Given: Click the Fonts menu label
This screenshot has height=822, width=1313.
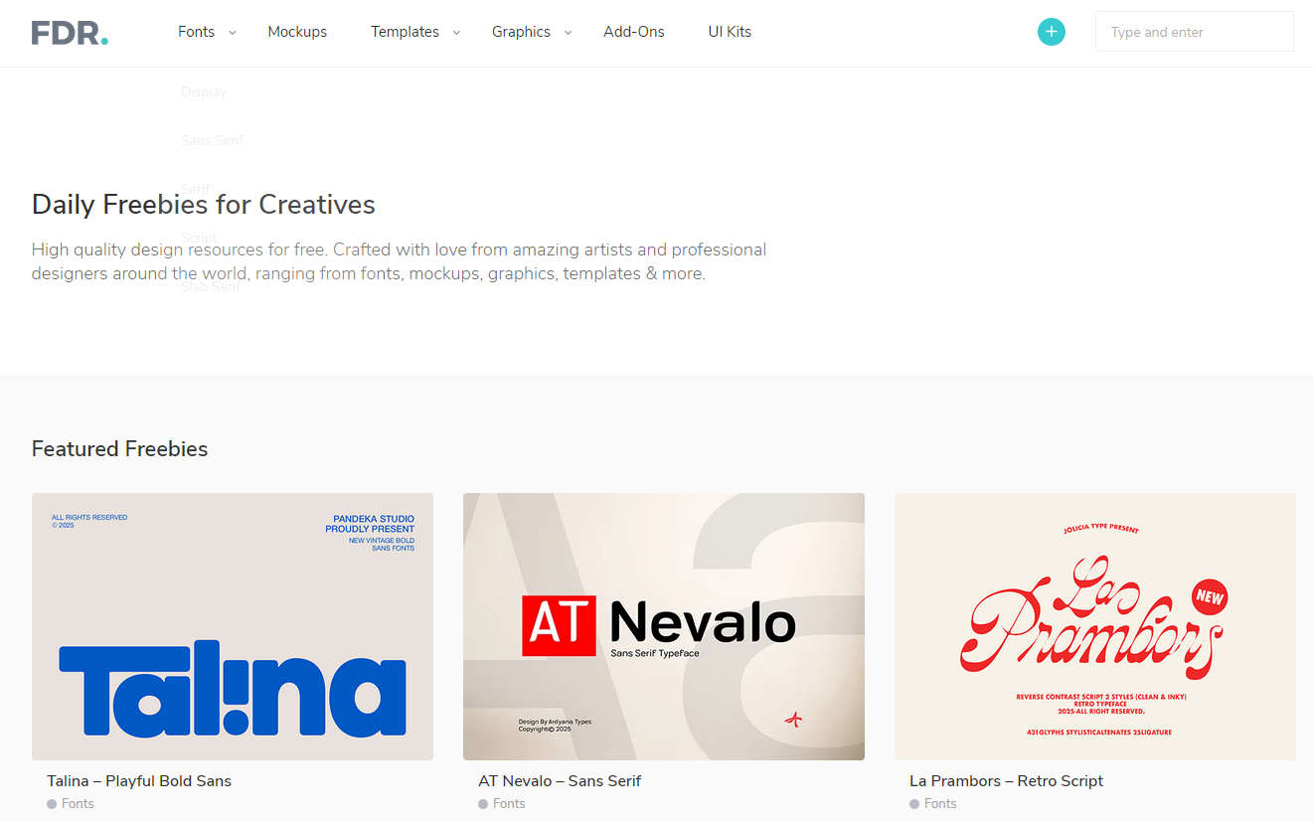Looking at the screenshot, I should (x=196, y=32).
